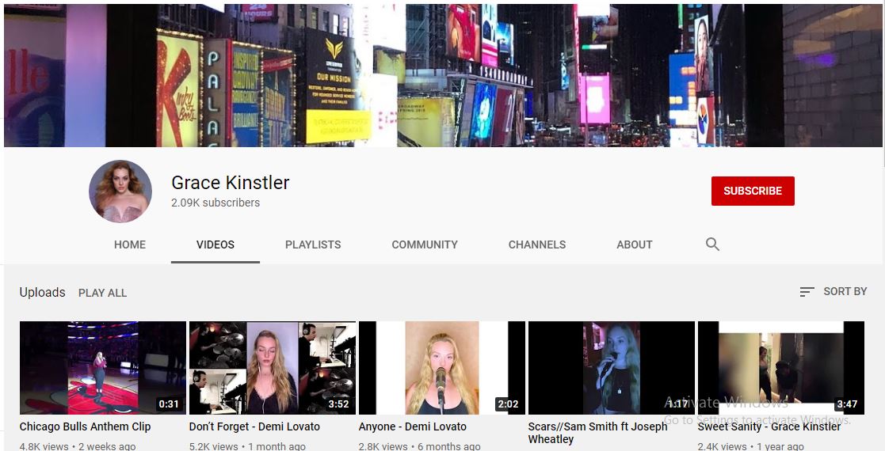Open the Anyone - Demi Lovato title

click(413, 426)
